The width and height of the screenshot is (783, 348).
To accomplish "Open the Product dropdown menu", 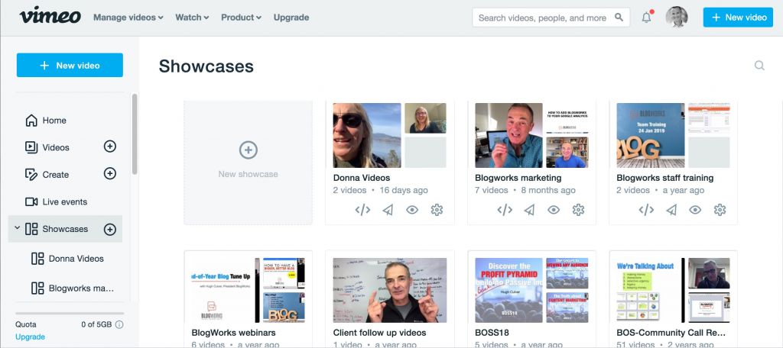I will (x=241, y=18).
